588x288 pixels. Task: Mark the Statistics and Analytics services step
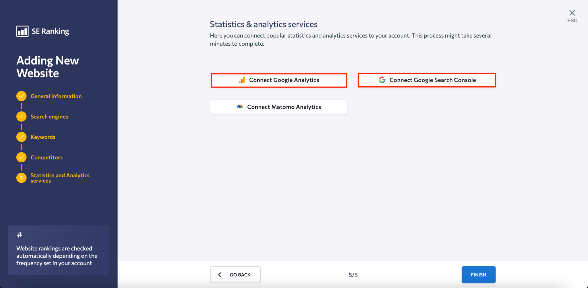60,178
